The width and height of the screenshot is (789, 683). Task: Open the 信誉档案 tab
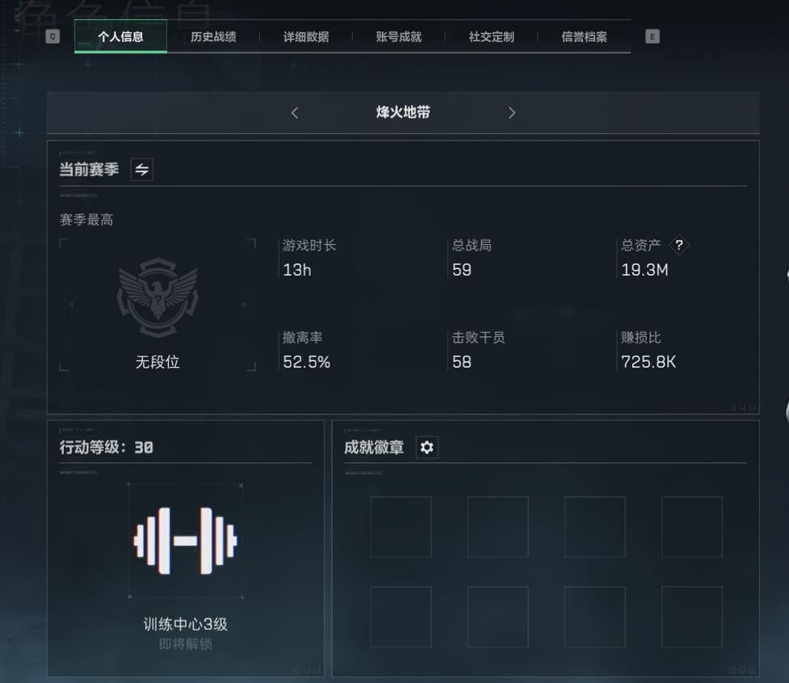pos(584,36)
